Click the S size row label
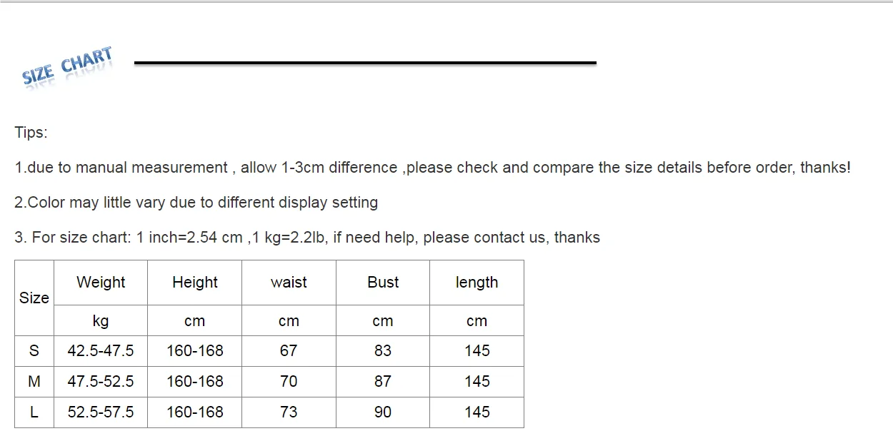The width and height of the screenshot is (893, 436). [x=34, y=351]
